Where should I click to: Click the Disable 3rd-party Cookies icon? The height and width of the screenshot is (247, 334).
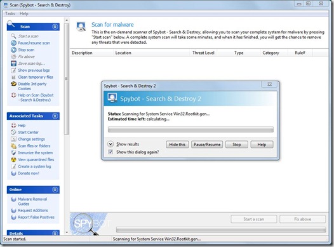coord(13,84)
